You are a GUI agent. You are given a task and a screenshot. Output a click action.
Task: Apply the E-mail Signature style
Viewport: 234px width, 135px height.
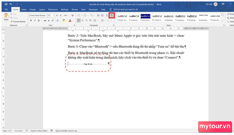point(157,18)
